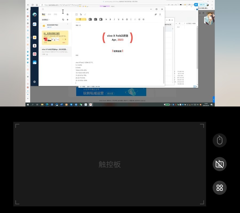The width and height of the screenshot is (240, 213).
Task: Open the calendar app showing 19 in sidebar
Action: [35, 46]
